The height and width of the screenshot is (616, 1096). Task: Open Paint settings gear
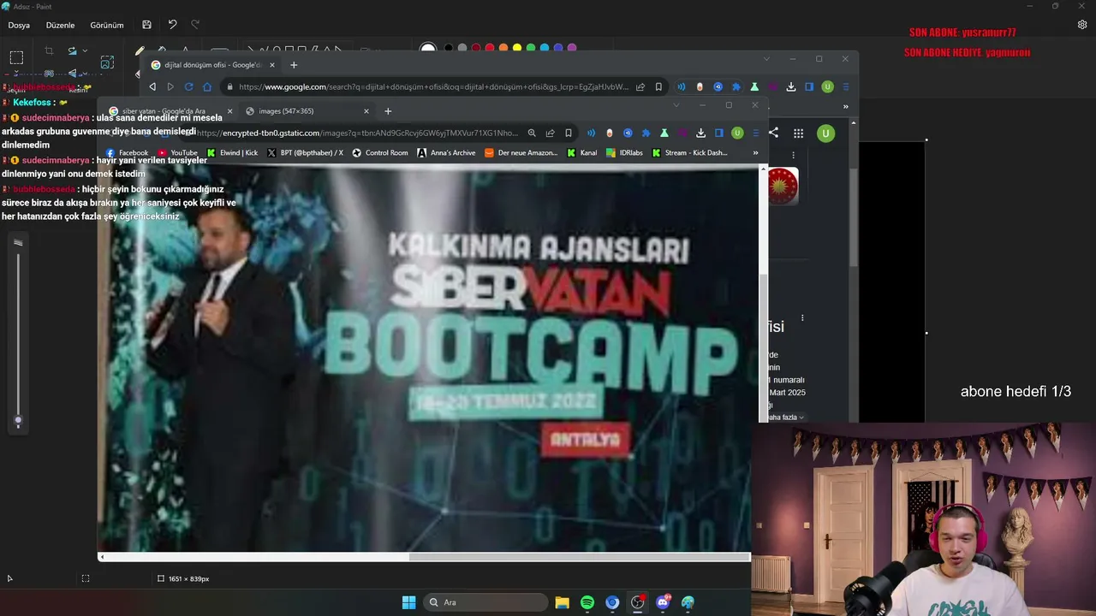[1082, 25]
